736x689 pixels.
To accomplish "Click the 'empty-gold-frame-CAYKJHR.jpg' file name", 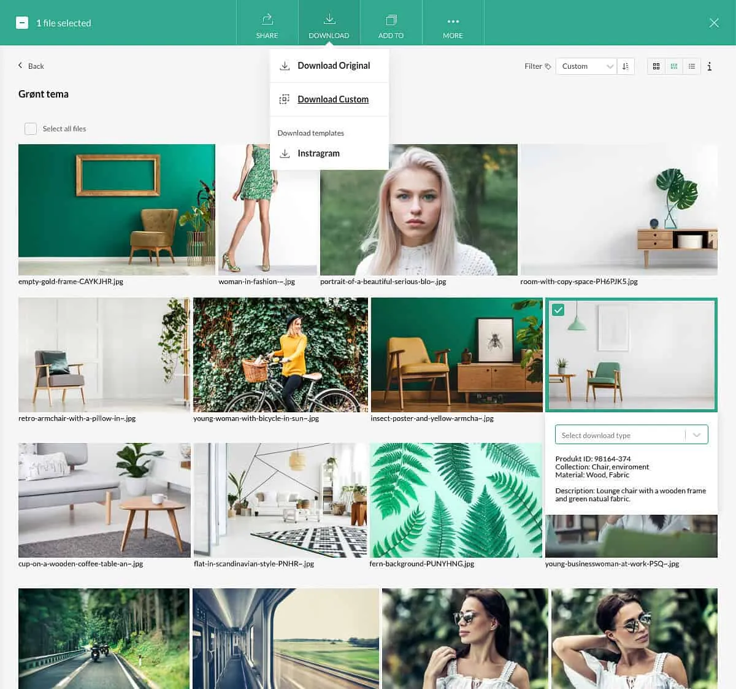I will coord(71,282).
